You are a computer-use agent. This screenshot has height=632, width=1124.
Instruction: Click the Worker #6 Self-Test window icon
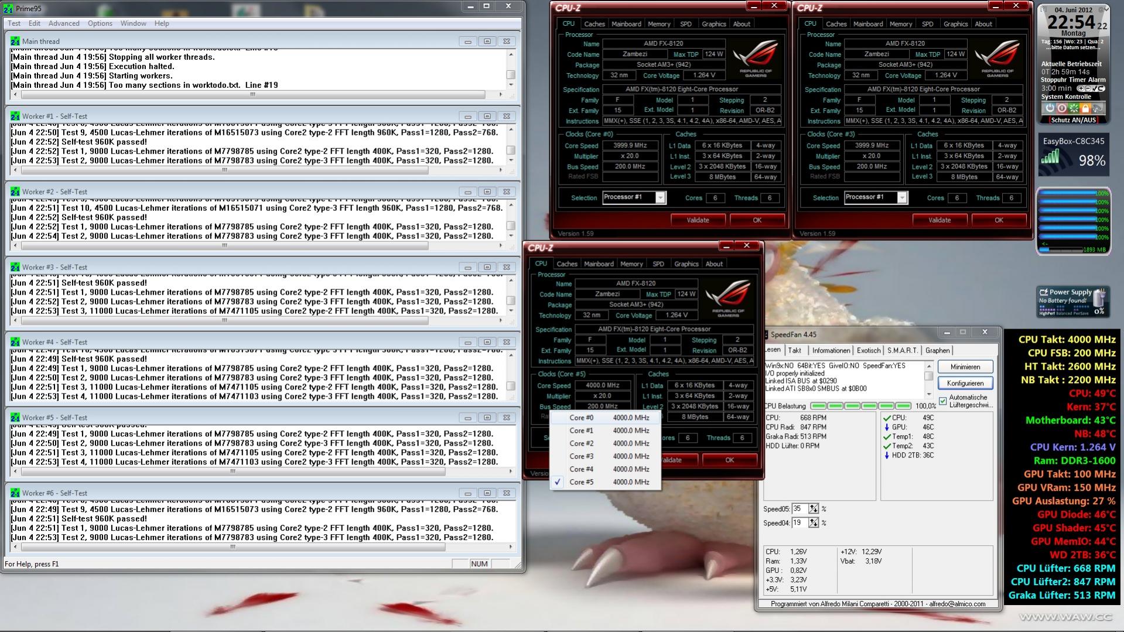click(x=15, y=493)
